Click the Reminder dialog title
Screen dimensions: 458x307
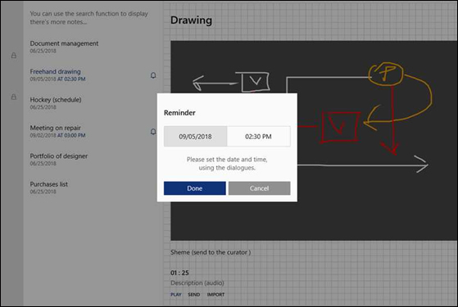(179, 113)
